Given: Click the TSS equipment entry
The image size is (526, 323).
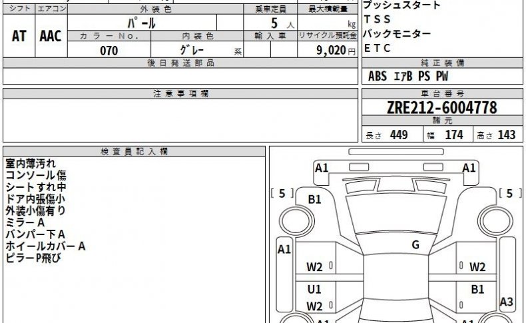Looking at the screenshot, I should point(378,19).
